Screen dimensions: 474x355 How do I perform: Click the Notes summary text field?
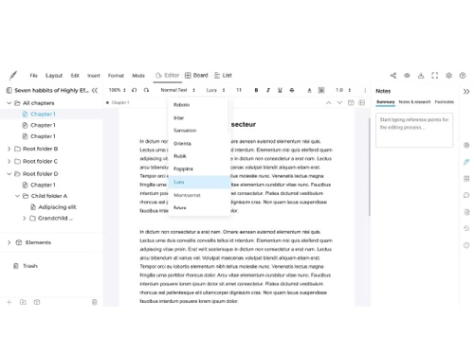[x=414, y=130]
